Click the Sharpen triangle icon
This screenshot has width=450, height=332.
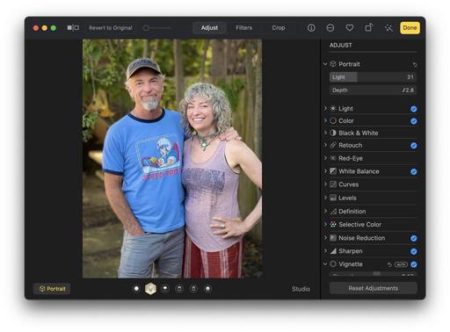point(333,251)
